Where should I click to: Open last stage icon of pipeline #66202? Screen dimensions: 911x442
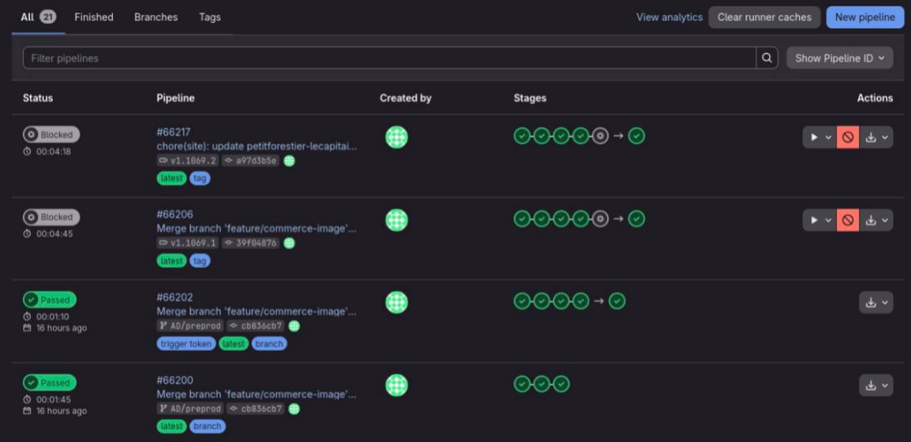coord(617,301)
